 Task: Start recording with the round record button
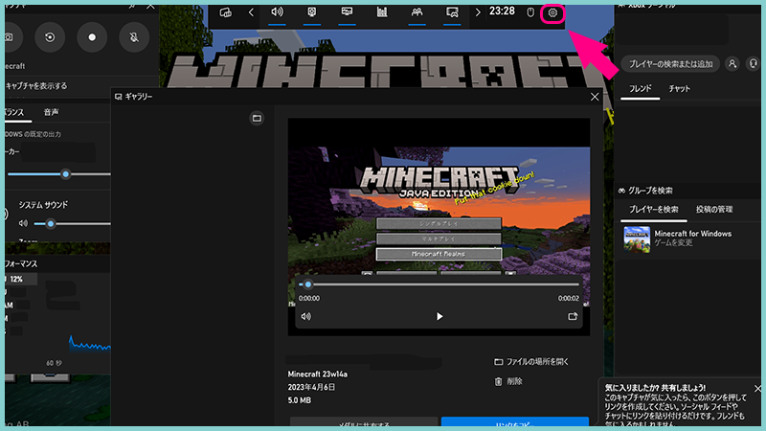click(92, 37)
